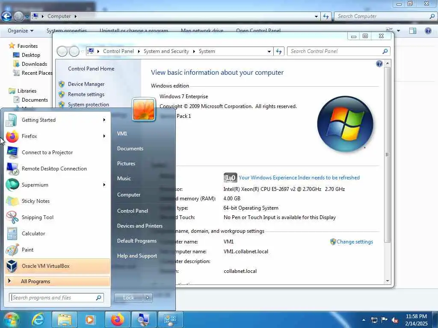The image size is (438, 328).
Task: Open Internet Explorer from the taskbar
Action: pyautogui.click(x=38, y=319)
